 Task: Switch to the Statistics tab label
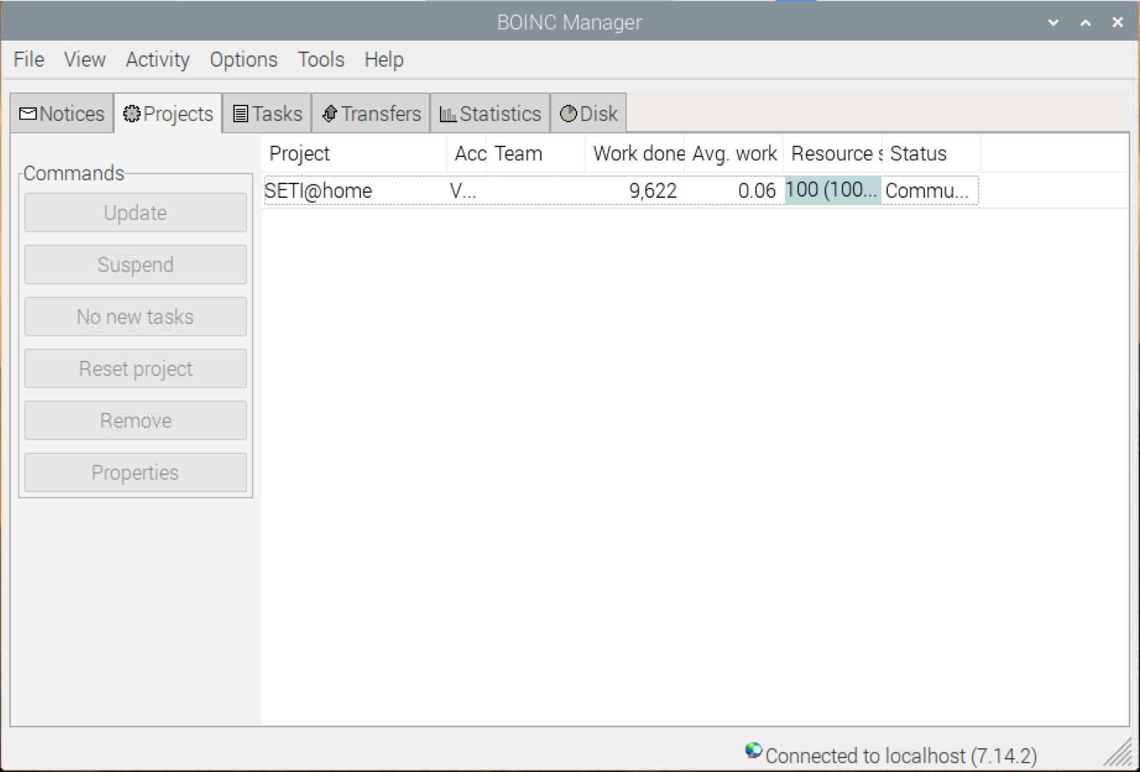click(x=500, y=114)
